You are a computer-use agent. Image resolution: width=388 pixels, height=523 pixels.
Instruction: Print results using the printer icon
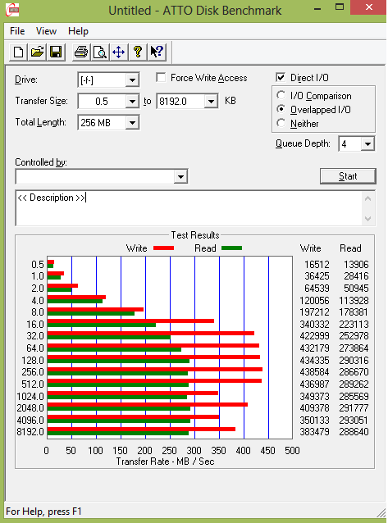point(81,52)
